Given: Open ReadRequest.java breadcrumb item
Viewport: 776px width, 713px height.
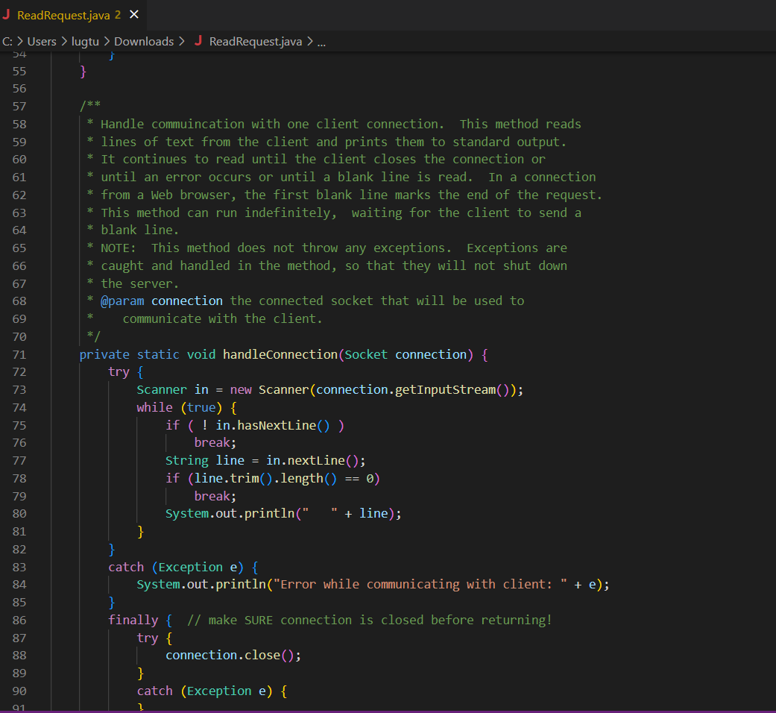Looking at the screenshot, I should [x=256, y=42].
